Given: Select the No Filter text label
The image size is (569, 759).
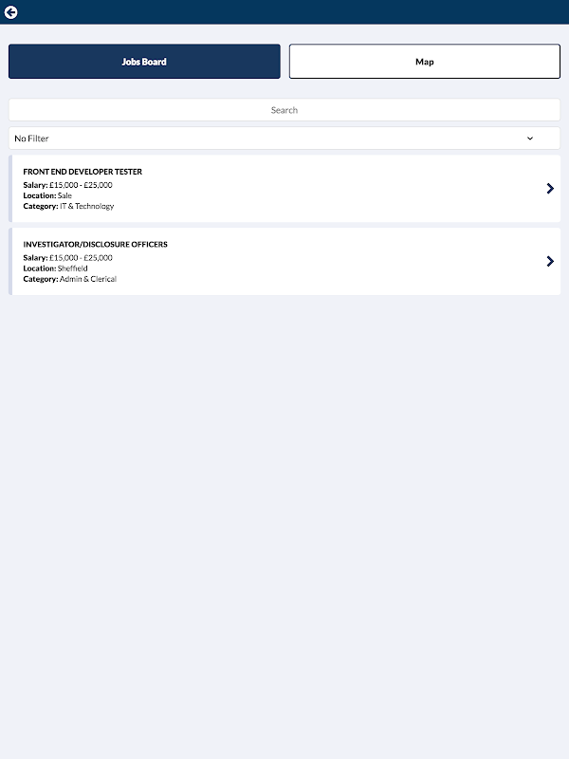Looking at the screenshot, I should click(31, 139).
